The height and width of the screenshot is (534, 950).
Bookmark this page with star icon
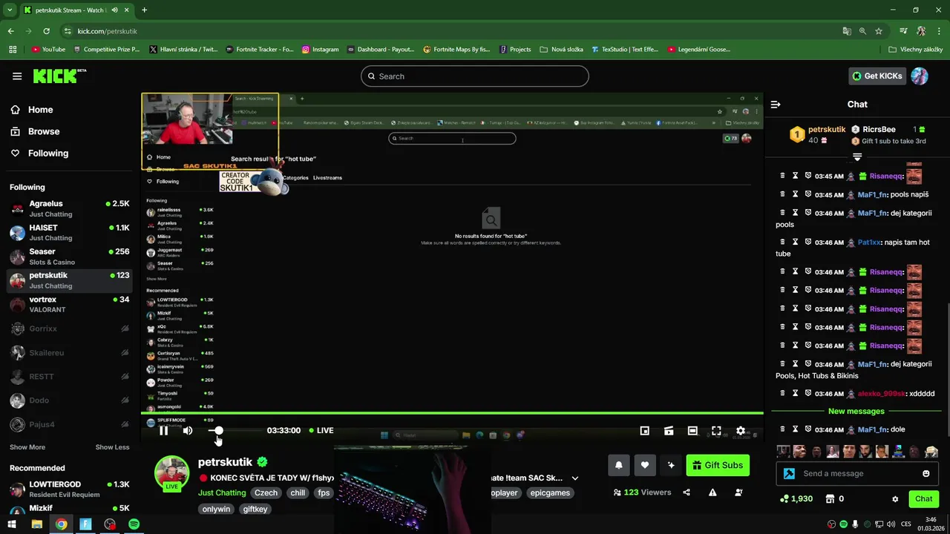coord(879,31)
